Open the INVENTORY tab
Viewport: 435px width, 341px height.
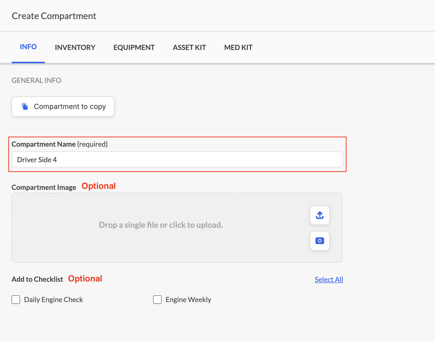pos(75,47)
